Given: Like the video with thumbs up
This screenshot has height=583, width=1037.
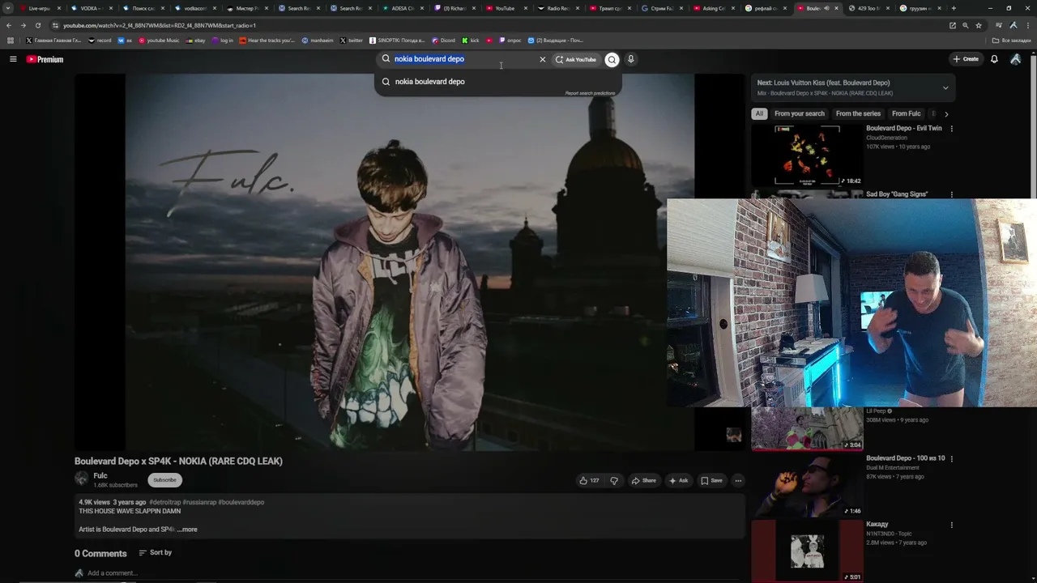Looking at the screenshot, I should pyautogui.click(x=588, y=480).
